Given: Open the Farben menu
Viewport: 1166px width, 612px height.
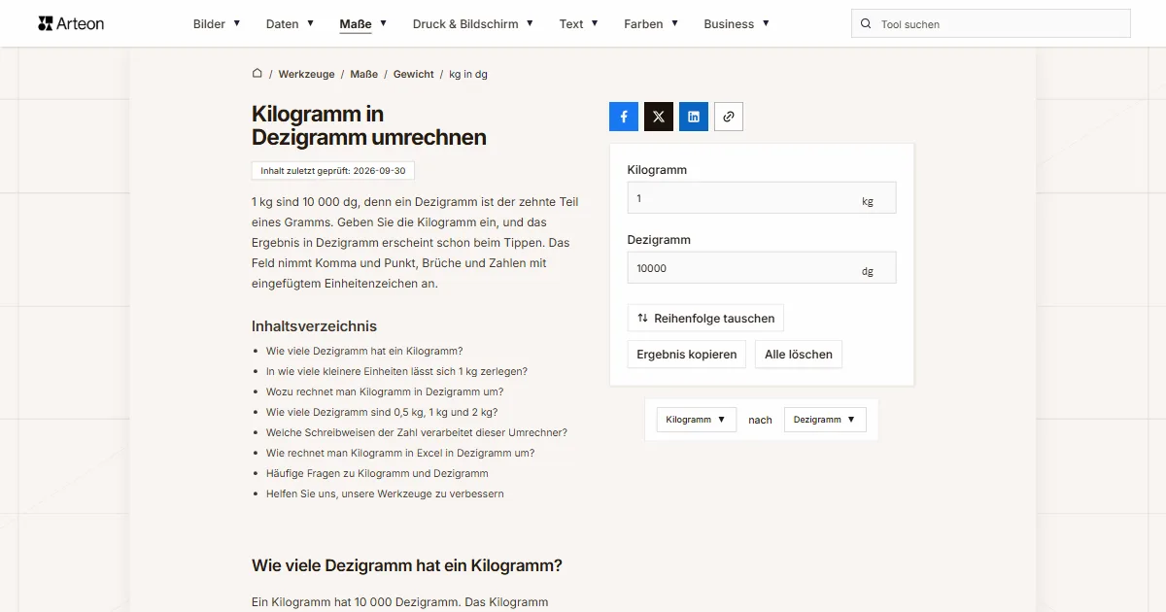Looking at the screenshot, I should point(651,24).
